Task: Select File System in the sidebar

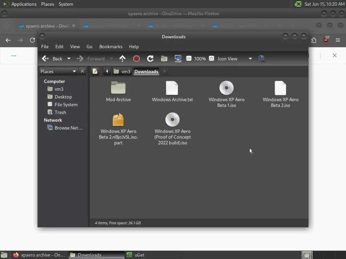Action: [63, 105]
